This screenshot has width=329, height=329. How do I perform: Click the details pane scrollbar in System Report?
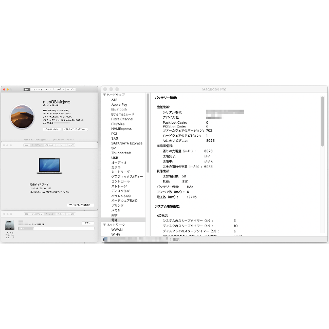click(x=322, y=121)
